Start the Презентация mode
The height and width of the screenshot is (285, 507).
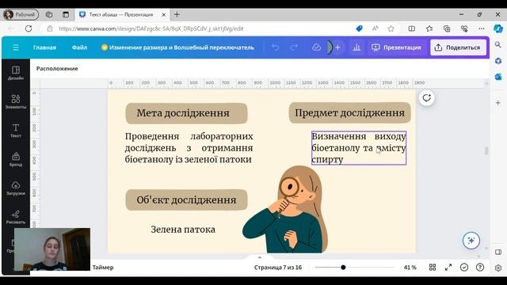click(x=396, y=47)
